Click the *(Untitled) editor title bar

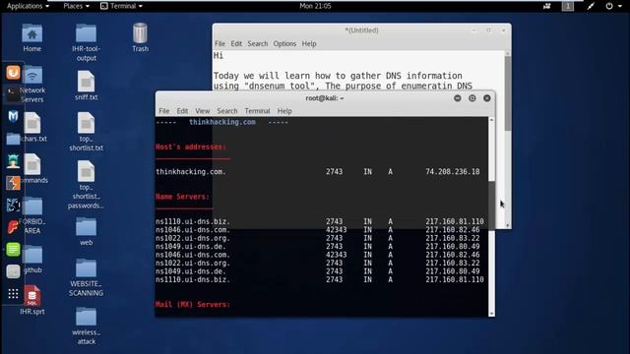361,30
